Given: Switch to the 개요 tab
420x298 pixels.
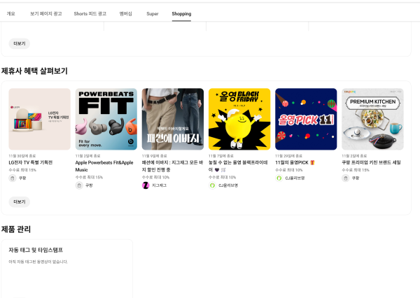Looking at the screenshot, I should coord(10,13).
